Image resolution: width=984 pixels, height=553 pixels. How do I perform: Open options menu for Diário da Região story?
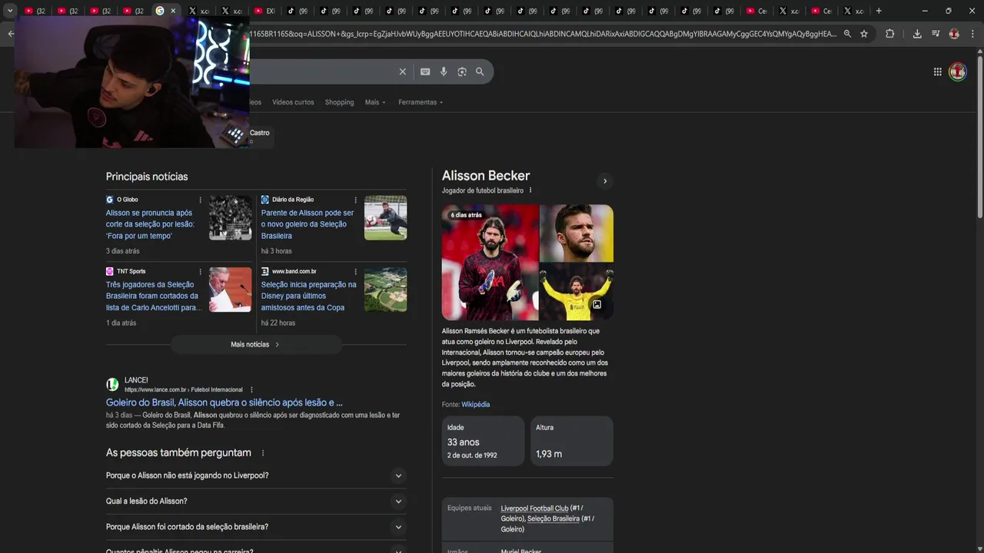pos(355,200)
